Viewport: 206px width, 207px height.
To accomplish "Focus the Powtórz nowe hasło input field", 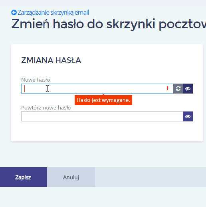I will point(102,116).
